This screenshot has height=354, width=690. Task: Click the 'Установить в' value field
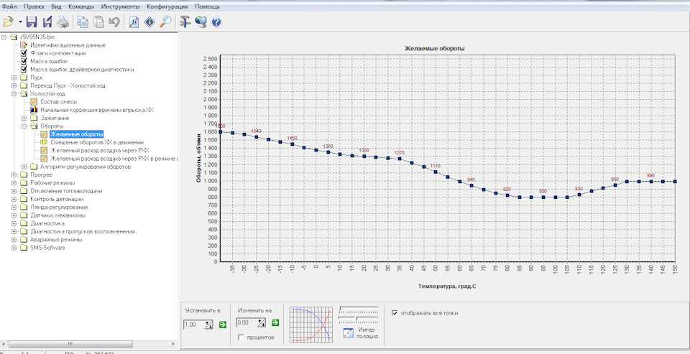[194, 325]
